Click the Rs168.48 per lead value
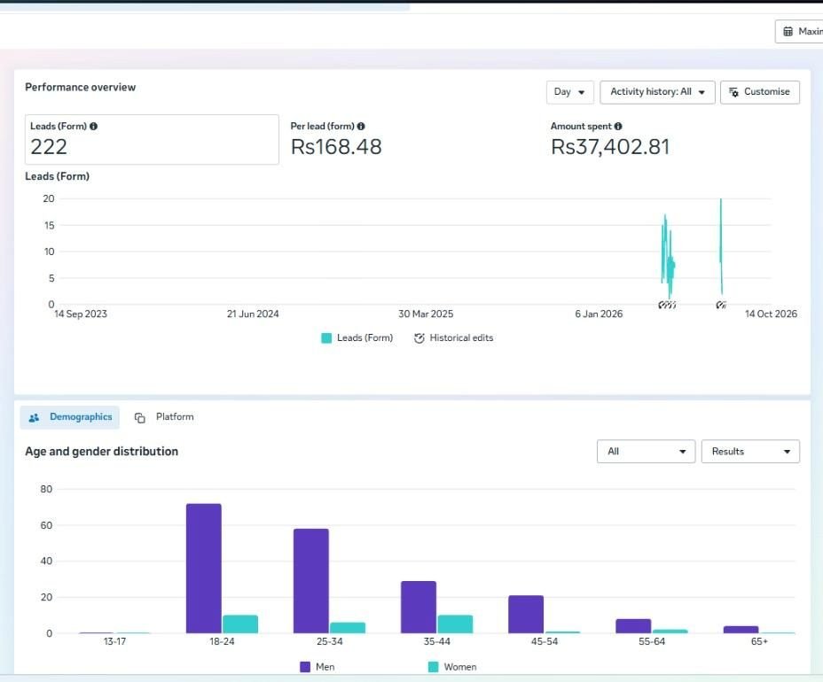 (x=336, y=147)
